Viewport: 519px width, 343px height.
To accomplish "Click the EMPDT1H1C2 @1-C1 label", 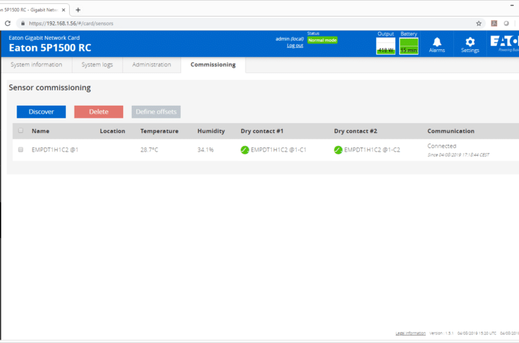I will (x=278, y=150).
